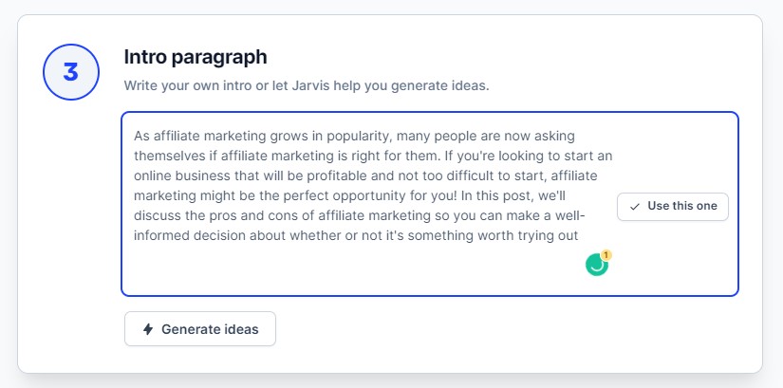Click the yellow Grammarly suggestion badge
Image resolution: width=783 pixels, height=388 pixels.
pos(606,255)
